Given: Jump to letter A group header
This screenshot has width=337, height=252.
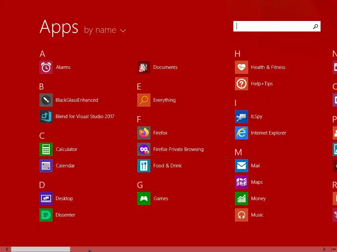Looking at the screenshot, I should pyautogui.click(x=42, y=54).
